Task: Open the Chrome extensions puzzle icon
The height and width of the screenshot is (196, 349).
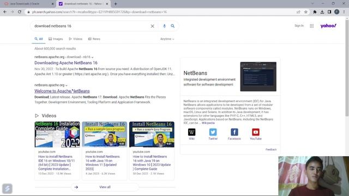Action: point(315,12)
